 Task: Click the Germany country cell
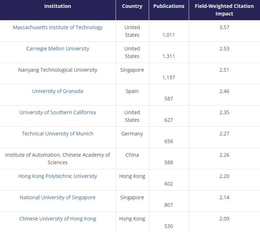[x=132, y=134]
